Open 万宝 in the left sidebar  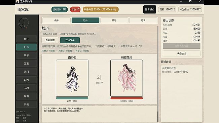tap(27, 64)
